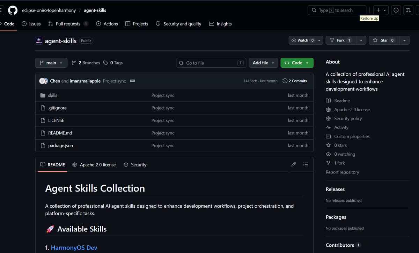Viewport: 419px width, 253px height.
Task: Open the HarmonyOS Dev skill link
Action: (x=74, y=248)
